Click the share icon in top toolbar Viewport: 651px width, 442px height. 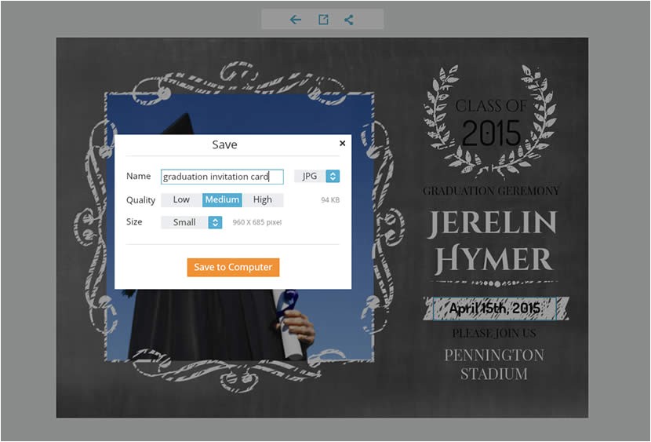click(349, 20)
